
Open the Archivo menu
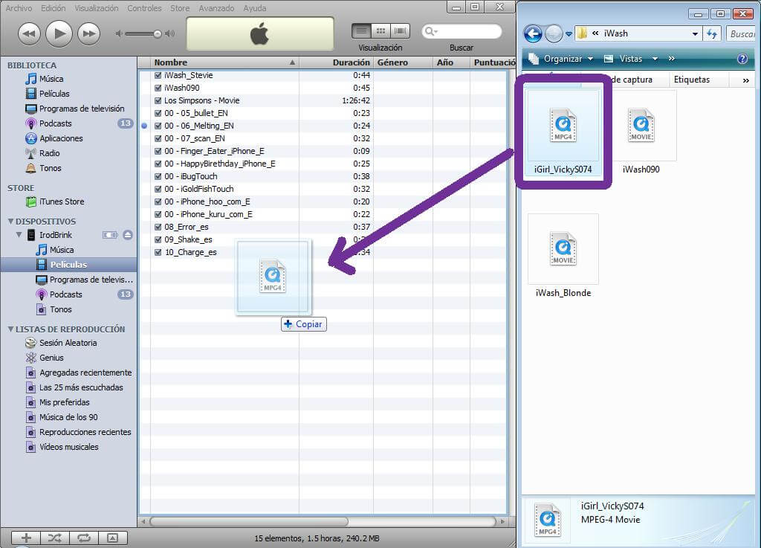click(x=19, y=7)
